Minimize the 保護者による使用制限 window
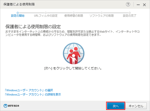The height and width of the screenshot is (111, 150). pos(138,5)
